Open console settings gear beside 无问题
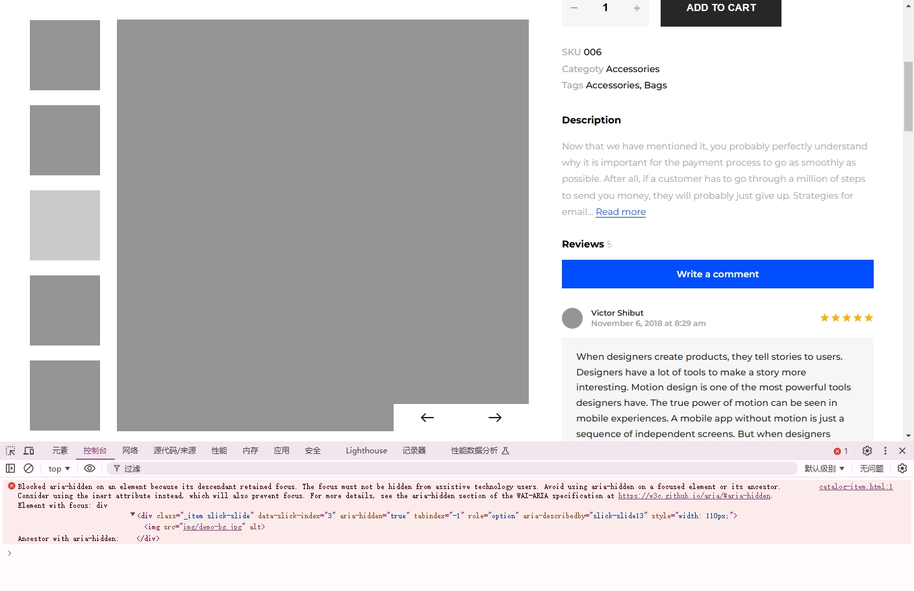This screenshot has height=591, width=914. tap(902, 468)
